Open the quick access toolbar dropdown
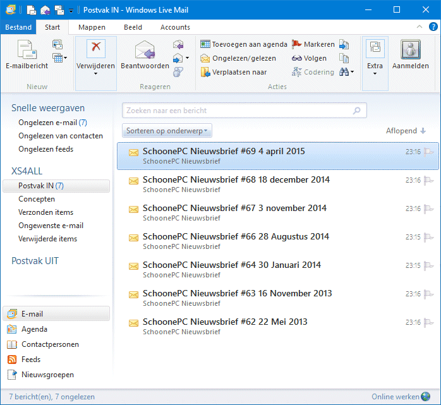The image size is (441, 405). (x=71, y=11)
